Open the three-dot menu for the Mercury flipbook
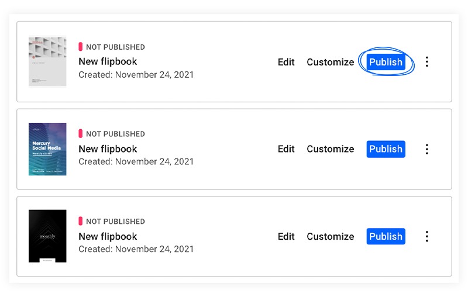Screen dimensions: 468x297 tap(427, 149)
